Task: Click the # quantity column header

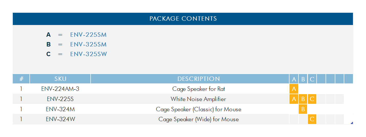Action: [21, 79]
